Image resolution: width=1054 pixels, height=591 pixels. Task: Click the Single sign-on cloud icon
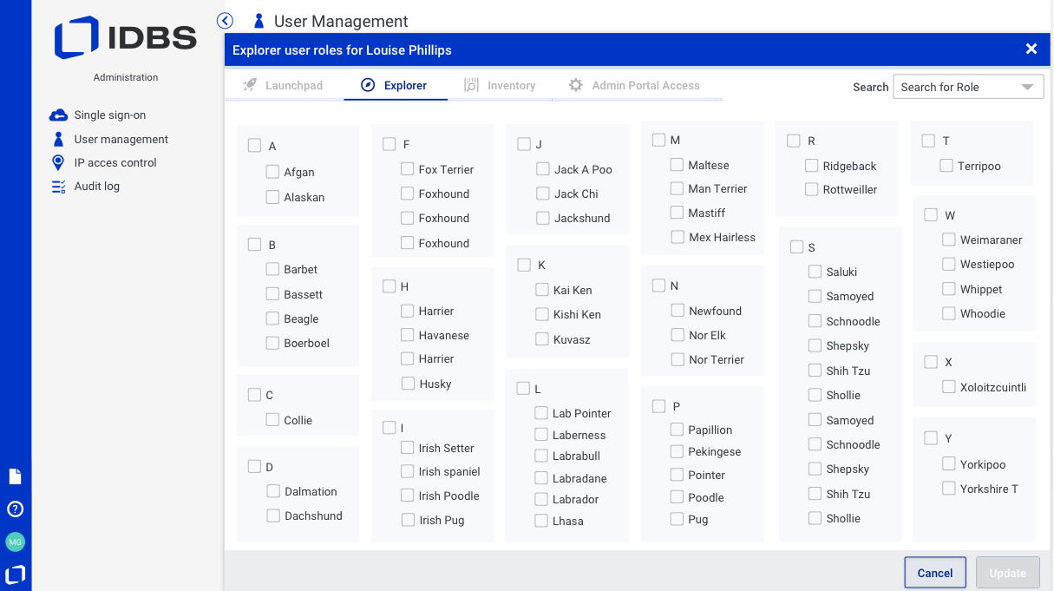pos(58,115)
